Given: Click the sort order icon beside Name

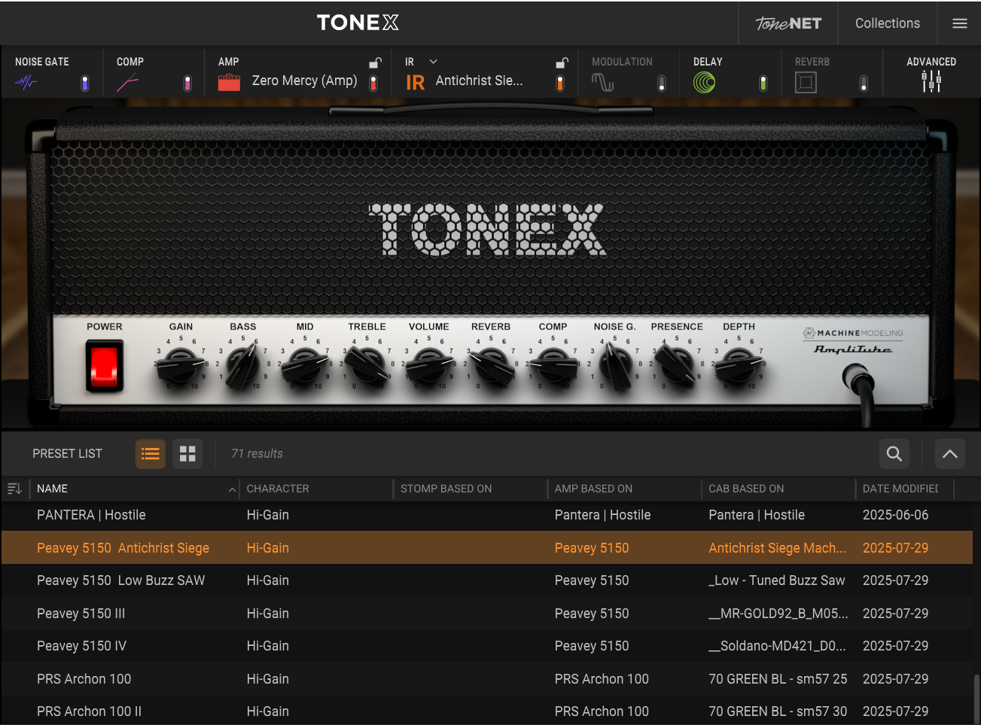Looking at the screenshot, I should (x=14, y=489).
